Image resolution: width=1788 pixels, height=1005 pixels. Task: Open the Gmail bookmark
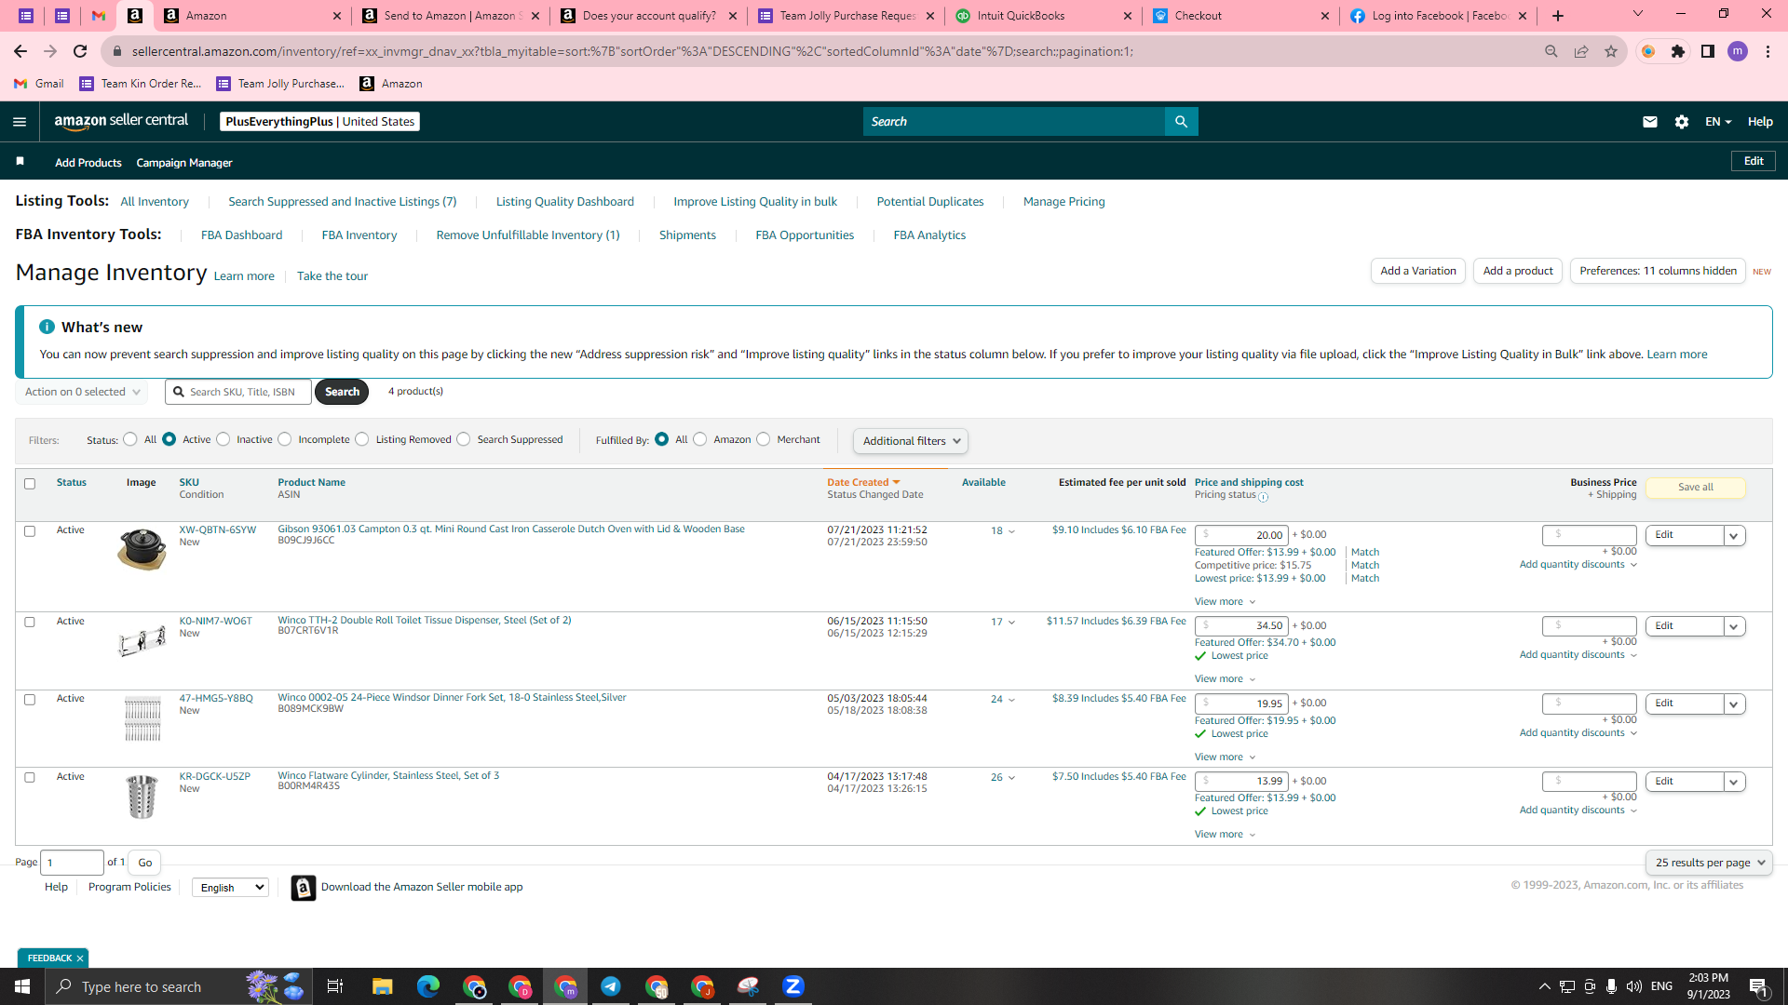point(39,84)
